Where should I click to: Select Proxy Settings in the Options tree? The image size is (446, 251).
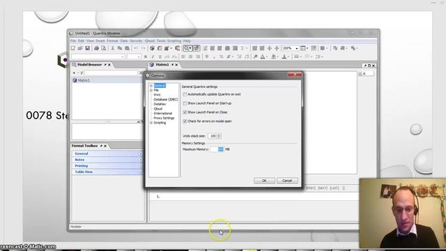coord(164,118)
